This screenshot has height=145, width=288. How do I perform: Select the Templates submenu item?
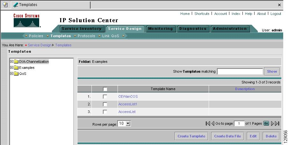point(61,36)
